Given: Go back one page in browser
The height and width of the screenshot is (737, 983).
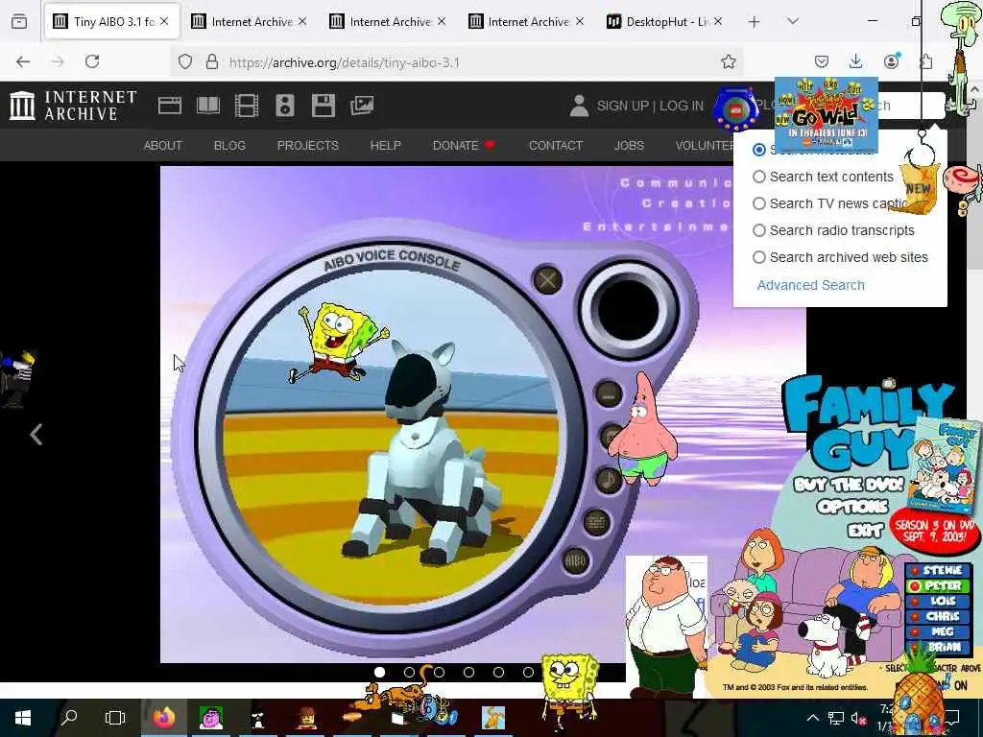Looking at the screenshot, I should tap(23, 61).
